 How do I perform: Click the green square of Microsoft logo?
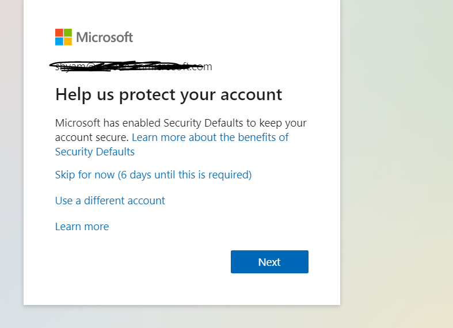point(68,33)
